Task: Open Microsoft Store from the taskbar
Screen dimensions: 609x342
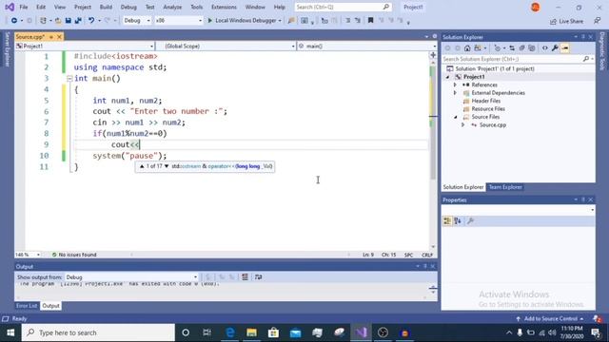Action: pos(273,332)
